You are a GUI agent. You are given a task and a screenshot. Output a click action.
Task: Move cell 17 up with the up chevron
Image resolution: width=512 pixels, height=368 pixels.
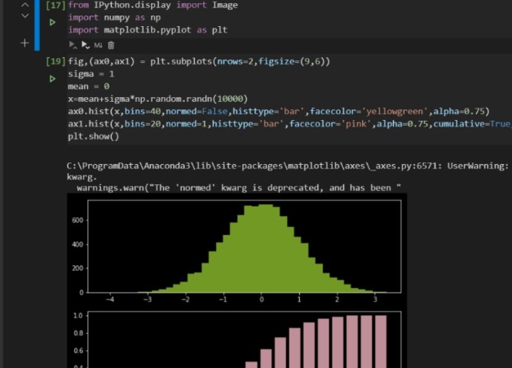[x=24, y=5]
